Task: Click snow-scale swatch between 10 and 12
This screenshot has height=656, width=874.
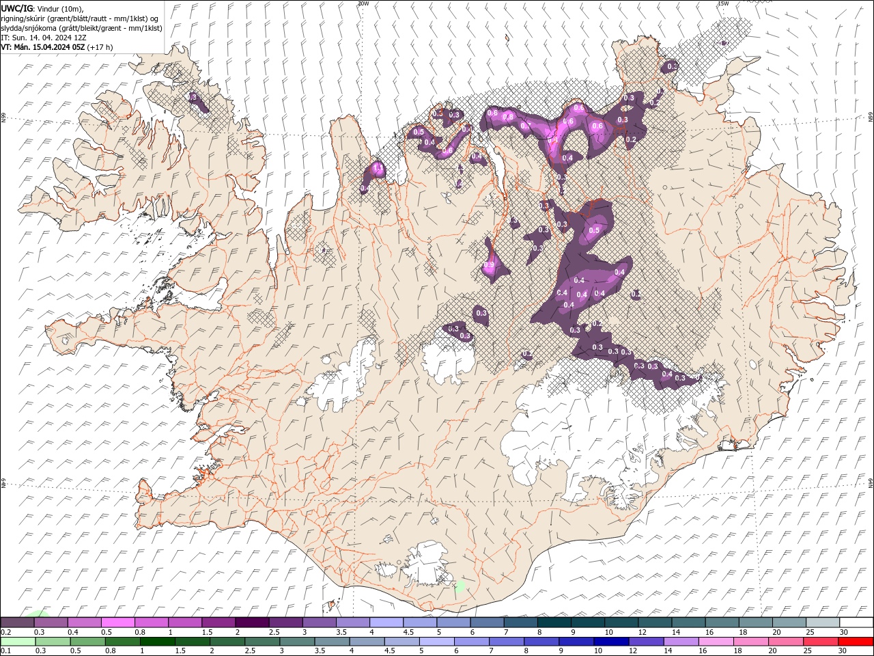Action: click(621, 623)
